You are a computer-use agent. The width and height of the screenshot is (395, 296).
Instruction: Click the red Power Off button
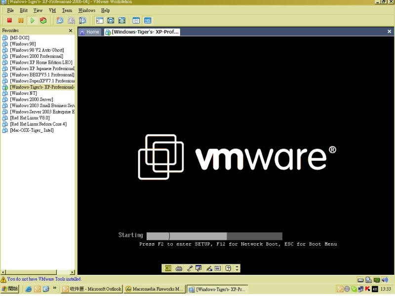pyautogui.click(x=9, y=20)
